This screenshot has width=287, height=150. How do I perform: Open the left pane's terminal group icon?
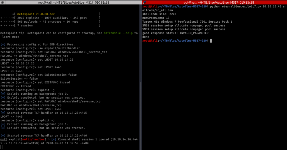[2, 2]
